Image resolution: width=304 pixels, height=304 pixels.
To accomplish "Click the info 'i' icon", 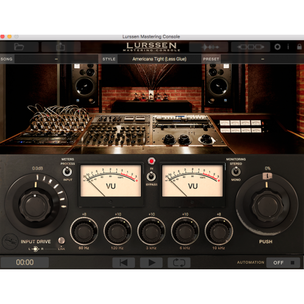I will point(288,47).
